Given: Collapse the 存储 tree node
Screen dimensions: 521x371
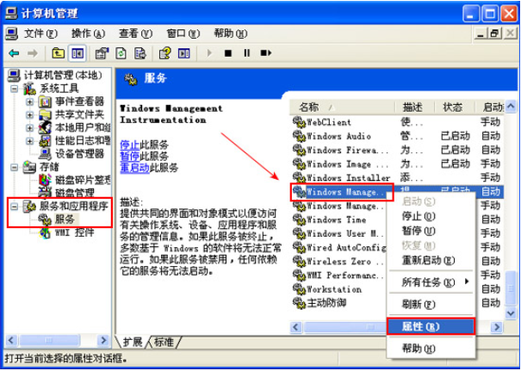Looking at the screenshot, I should 15,167.
